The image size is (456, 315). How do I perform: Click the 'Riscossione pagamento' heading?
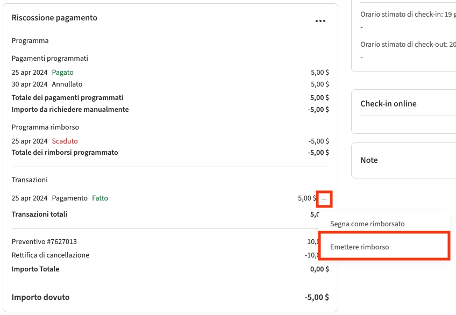pos(54,18)
